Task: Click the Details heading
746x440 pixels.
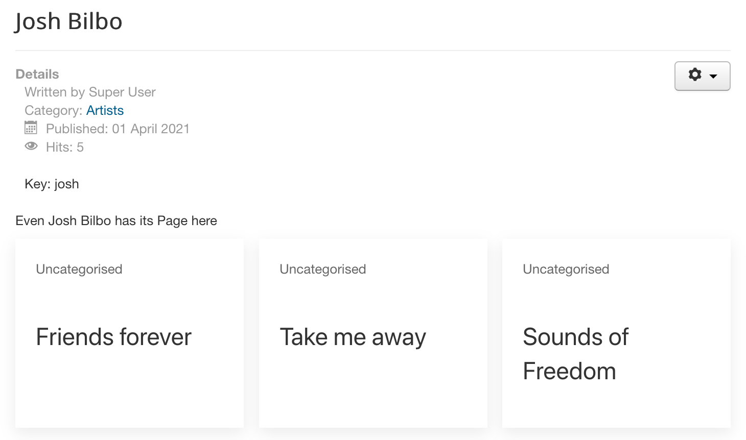Action: pos(37,74)
